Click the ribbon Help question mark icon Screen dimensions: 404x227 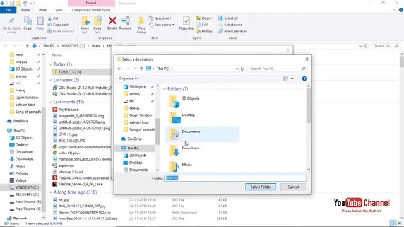pos(401,10)
